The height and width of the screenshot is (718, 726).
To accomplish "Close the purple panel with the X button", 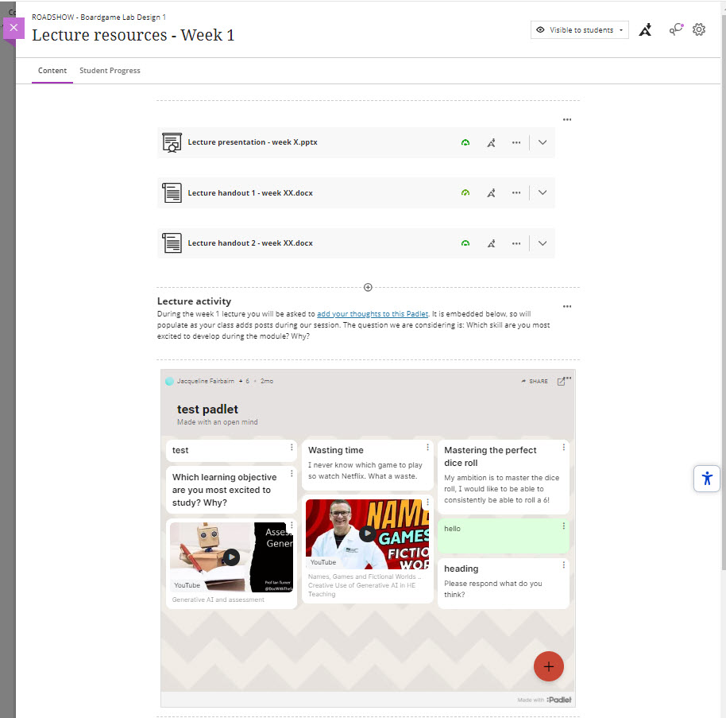I will pyautogui.click(x=14, y=28).
